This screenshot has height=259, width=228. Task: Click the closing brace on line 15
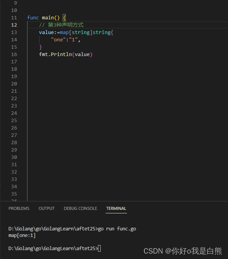point(41,47)
